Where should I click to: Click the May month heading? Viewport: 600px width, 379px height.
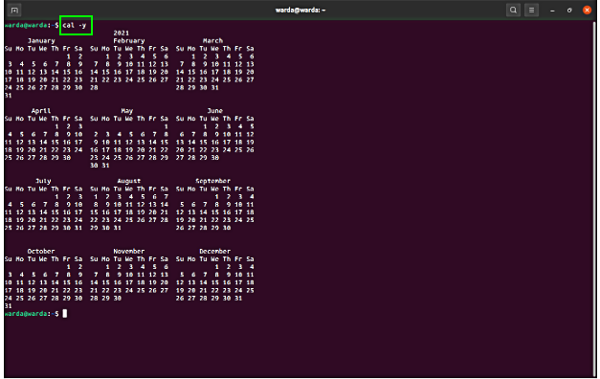127,111
